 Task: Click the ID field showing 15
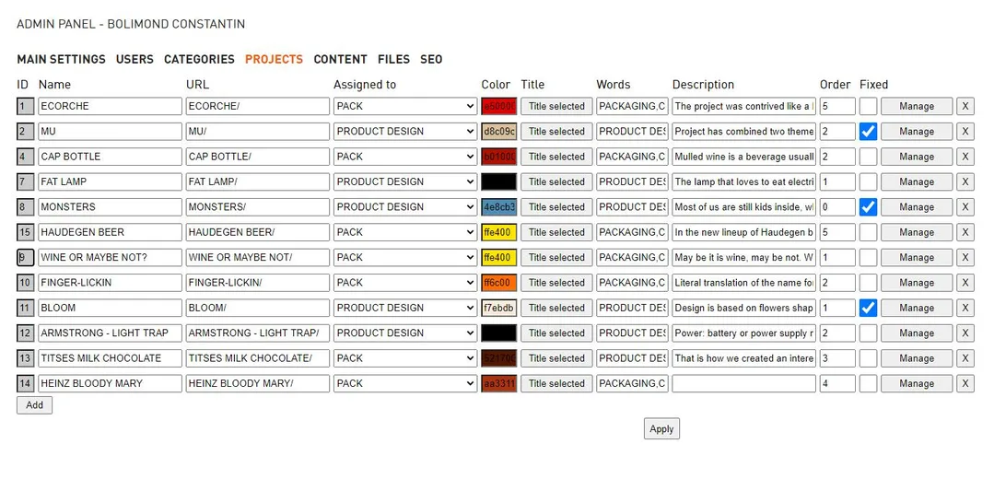click(26, 232)
